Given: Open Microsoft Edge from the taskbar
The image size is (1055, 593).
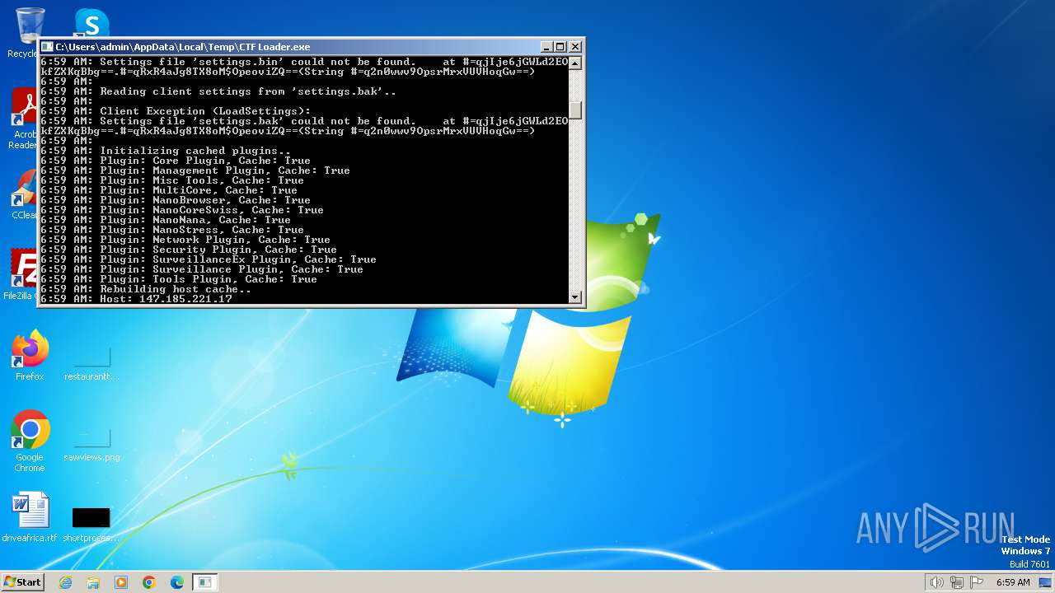Looking at the screenshot, I should pos(177,582).
